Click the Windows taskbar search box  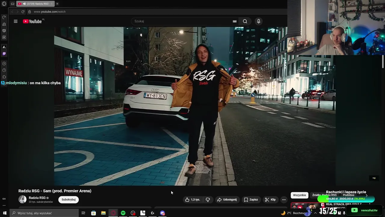[44, 213]
